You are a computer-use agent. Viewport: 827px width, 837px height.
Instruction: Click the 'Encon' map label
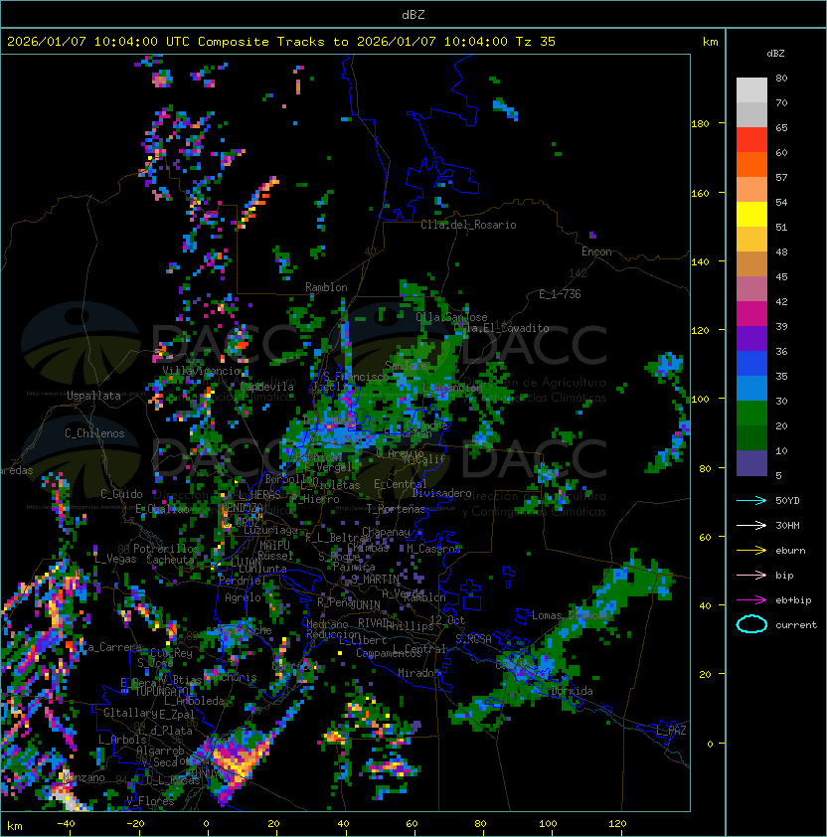tap(596, 251)
